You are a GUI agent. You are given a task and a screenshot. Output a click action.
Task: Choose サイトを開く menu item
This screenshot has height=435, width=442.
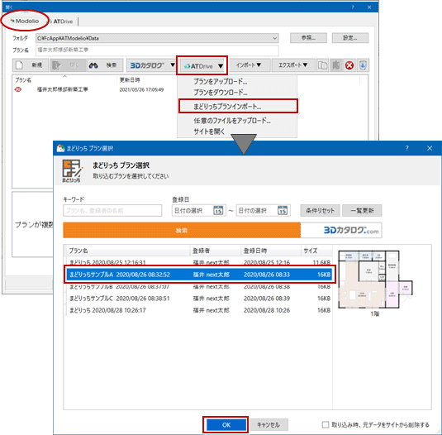point(237,131)
